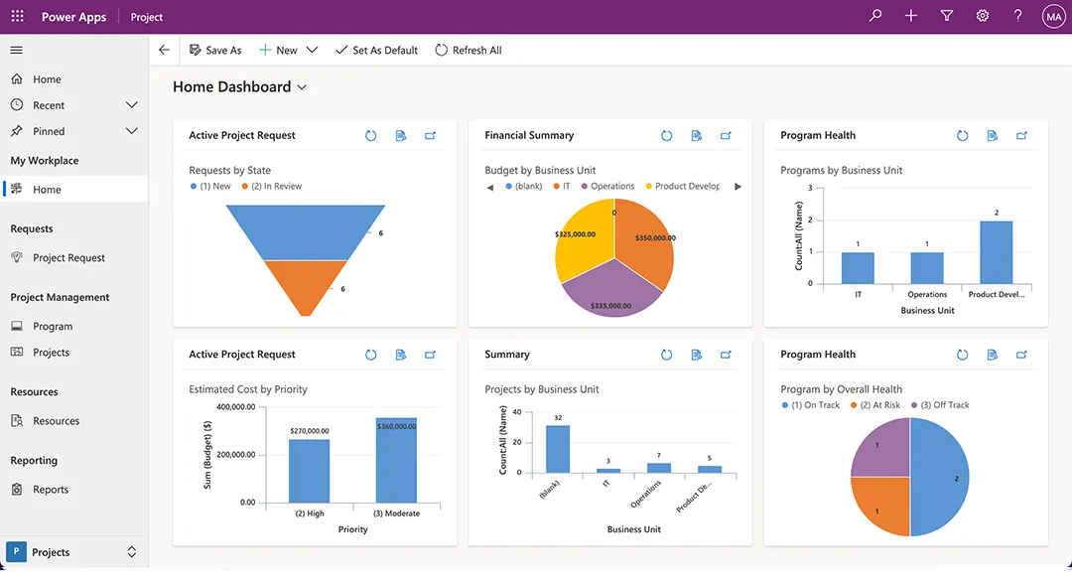Expand the Financial Summary chart to full view

[x=726, y=135]
